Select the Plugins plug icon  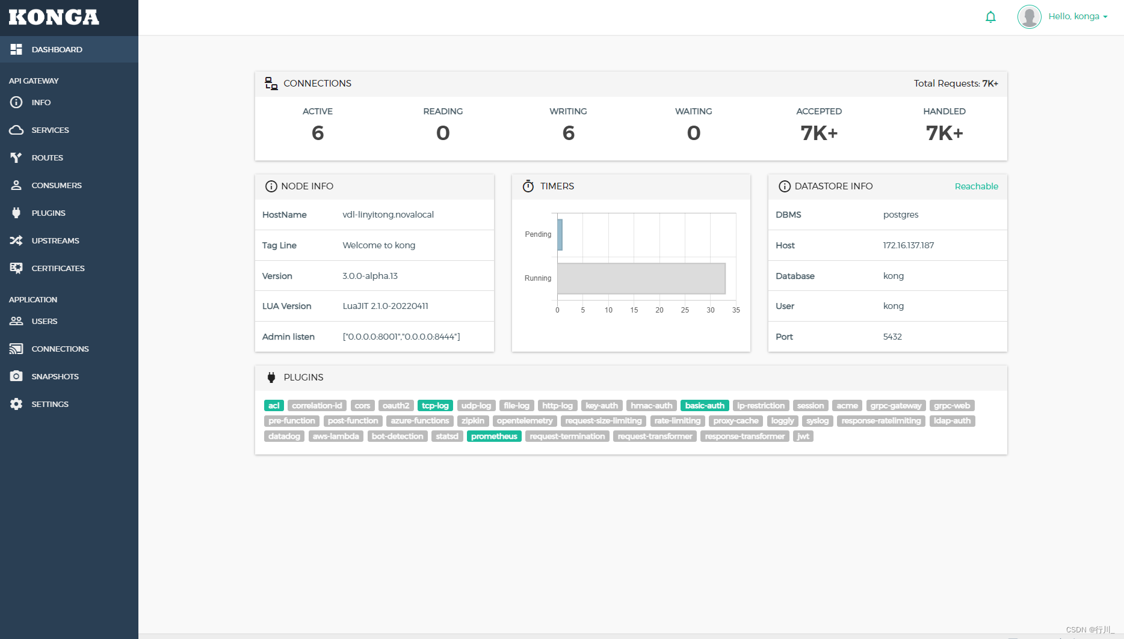tap(16, 213)
